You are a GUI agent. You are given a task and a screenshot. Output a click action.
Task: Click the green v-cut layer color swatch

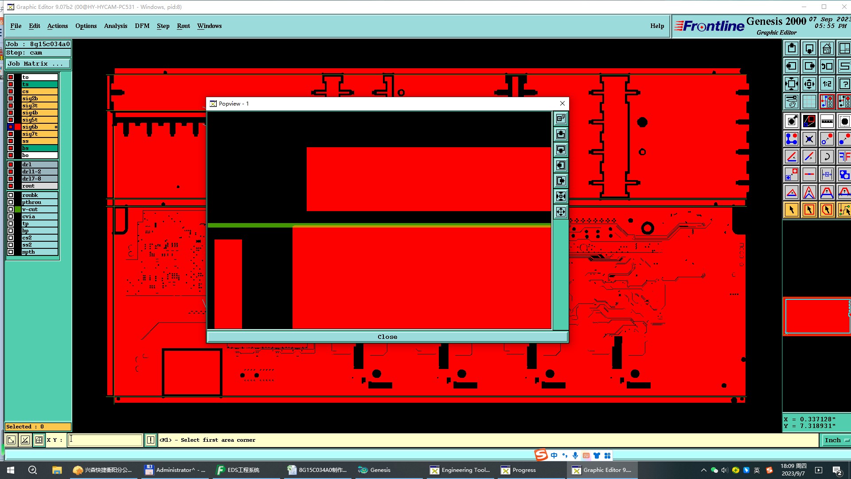(x=18, y=209)
